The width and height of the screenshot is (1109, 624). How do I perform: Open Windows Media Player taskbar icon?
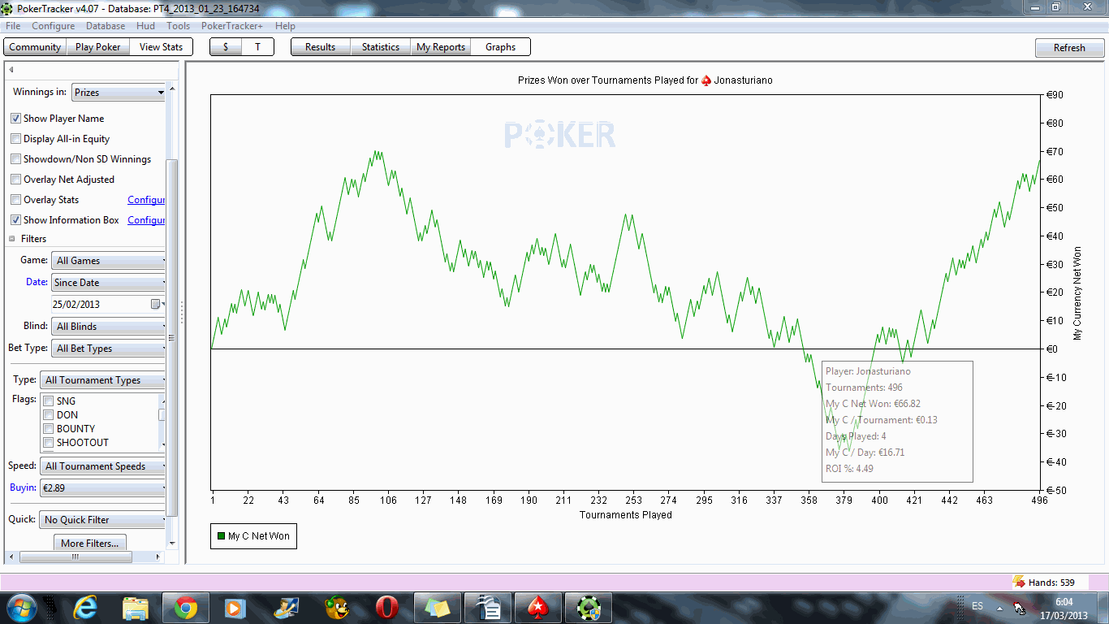pos(235,607)
